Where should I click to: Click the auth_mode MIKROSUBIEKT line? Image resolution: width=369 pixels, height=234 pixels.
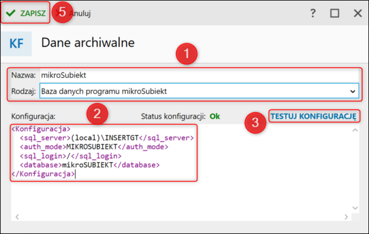click(94, 147)
